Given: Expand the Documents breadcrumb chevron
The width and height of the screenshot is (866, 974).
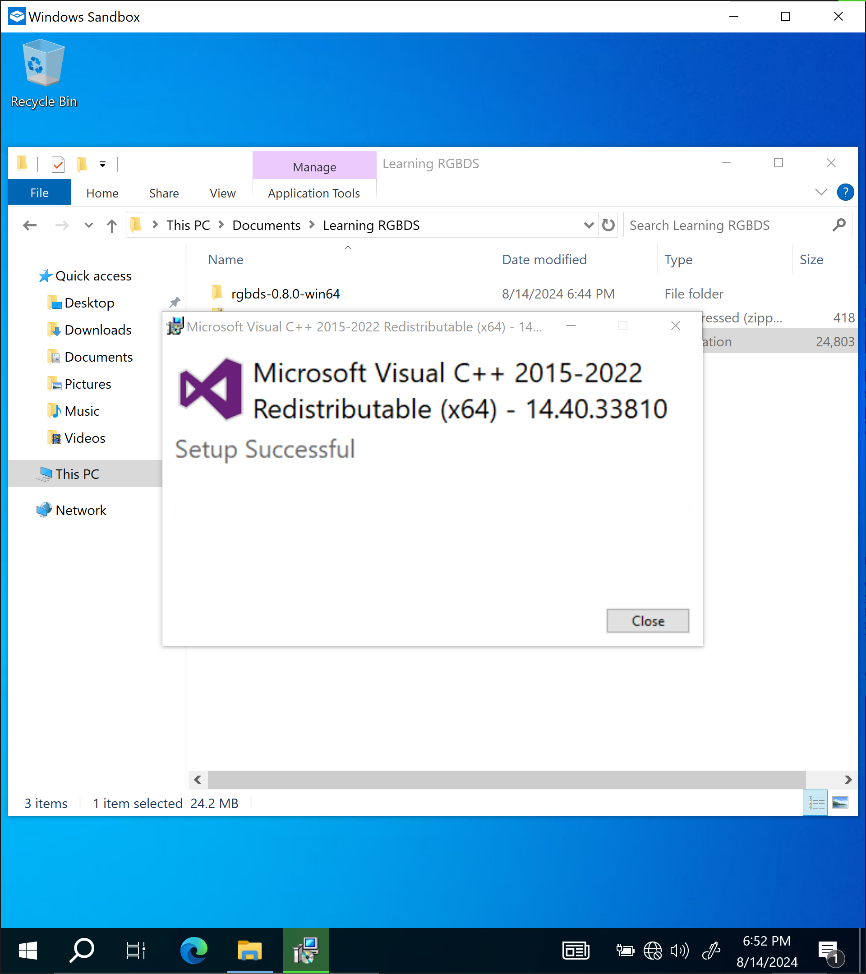Looking at the screenshot, I should (312, 225).
